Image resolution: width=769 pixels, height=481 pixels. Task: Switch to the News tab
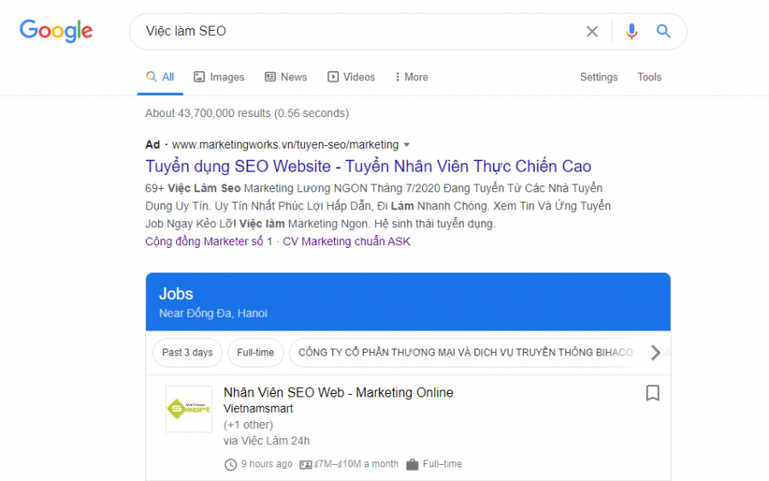coord(286,77)
